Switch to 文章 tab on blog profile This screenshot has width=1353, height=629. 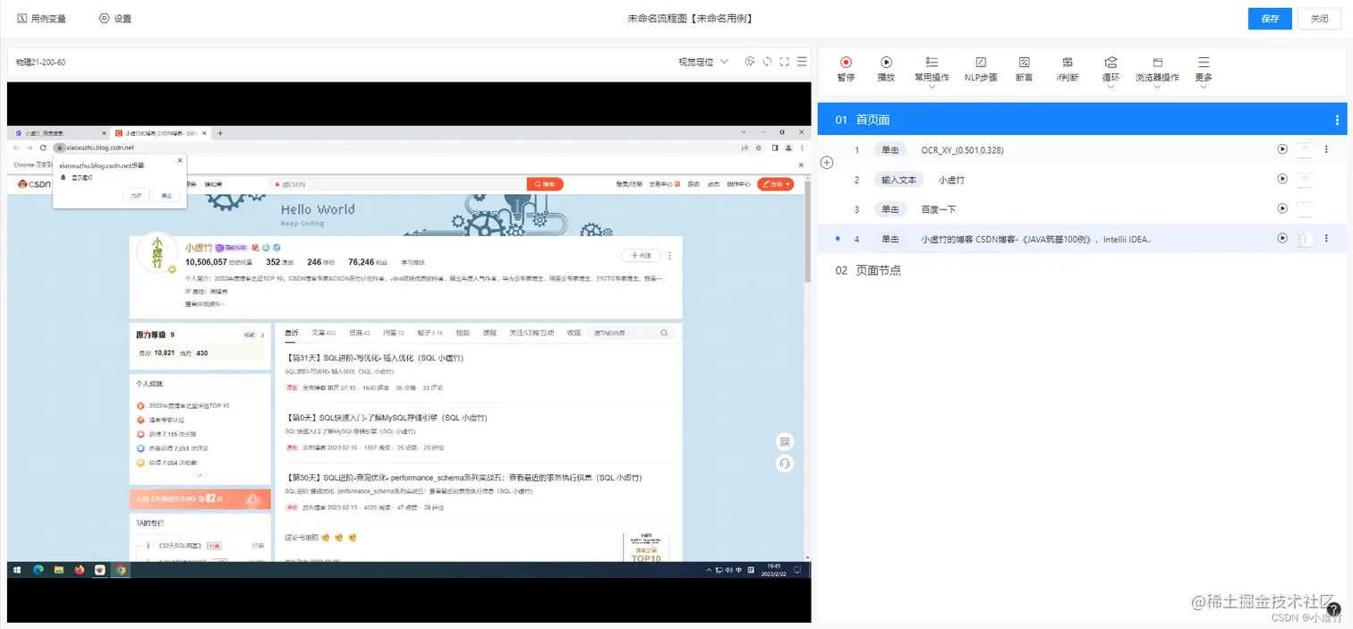point(323,333)
